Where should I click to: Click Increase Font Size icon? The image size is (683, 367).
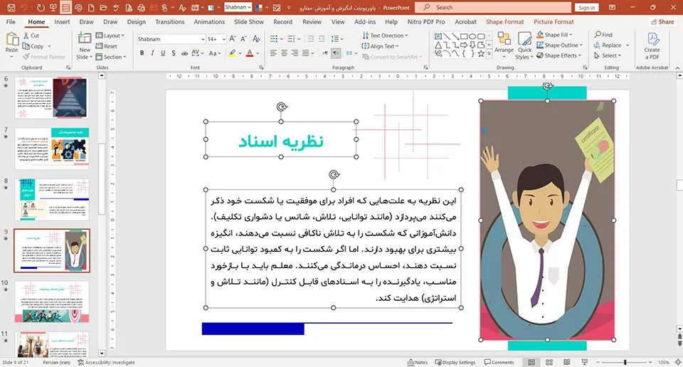point(233,38)
